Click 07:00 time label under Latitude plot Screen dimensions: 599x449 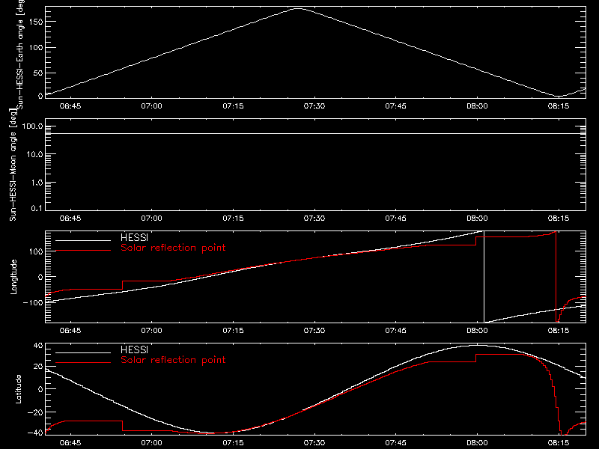click(152, 443)
